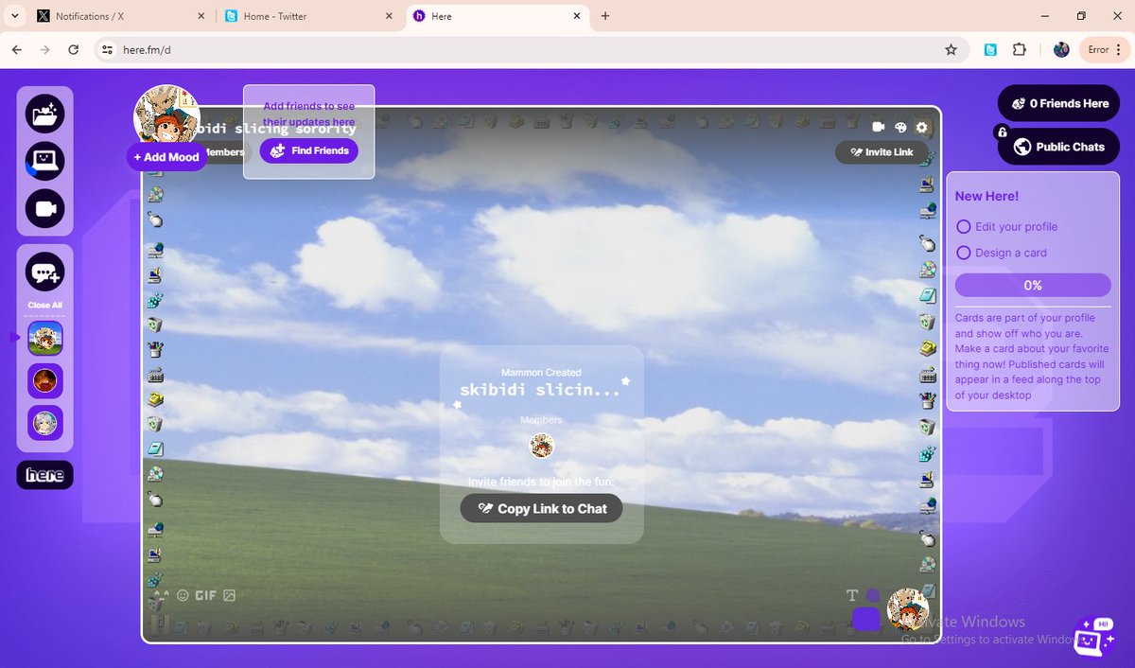Click the here.fm/d address bar

point(530,50)
